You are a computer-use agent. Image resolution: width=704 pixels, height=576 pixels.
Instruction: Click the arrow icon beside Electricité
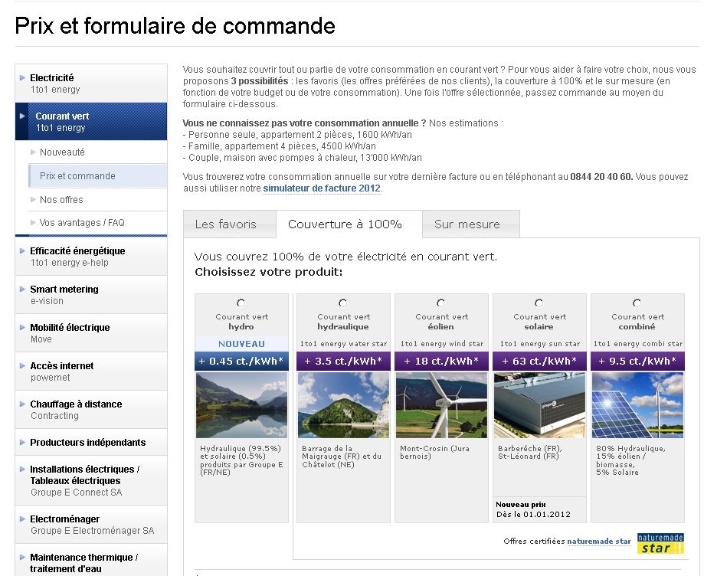22,77
